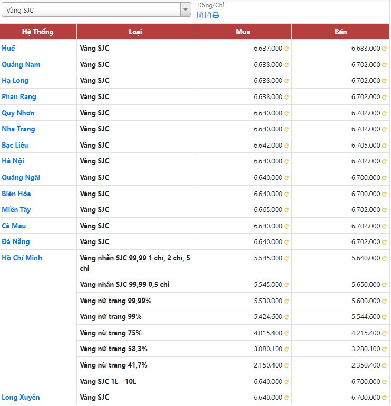
Task: Click the icon next to Vàng SJC 1L - 10L Bán price
Action: coord(384,382)
